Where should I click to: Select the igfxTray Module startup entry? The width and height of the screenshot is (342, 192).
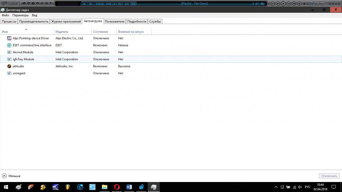171,59
